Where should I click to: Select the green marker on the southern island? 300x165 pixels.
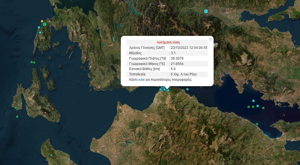pyautogui.click(x=51, y=155)
